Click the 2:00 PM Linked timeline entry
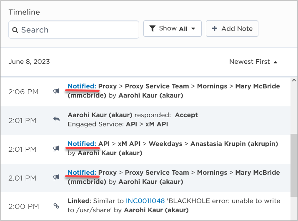The height and width of the screenshot is (221, 298). click(x=175, y=206)
